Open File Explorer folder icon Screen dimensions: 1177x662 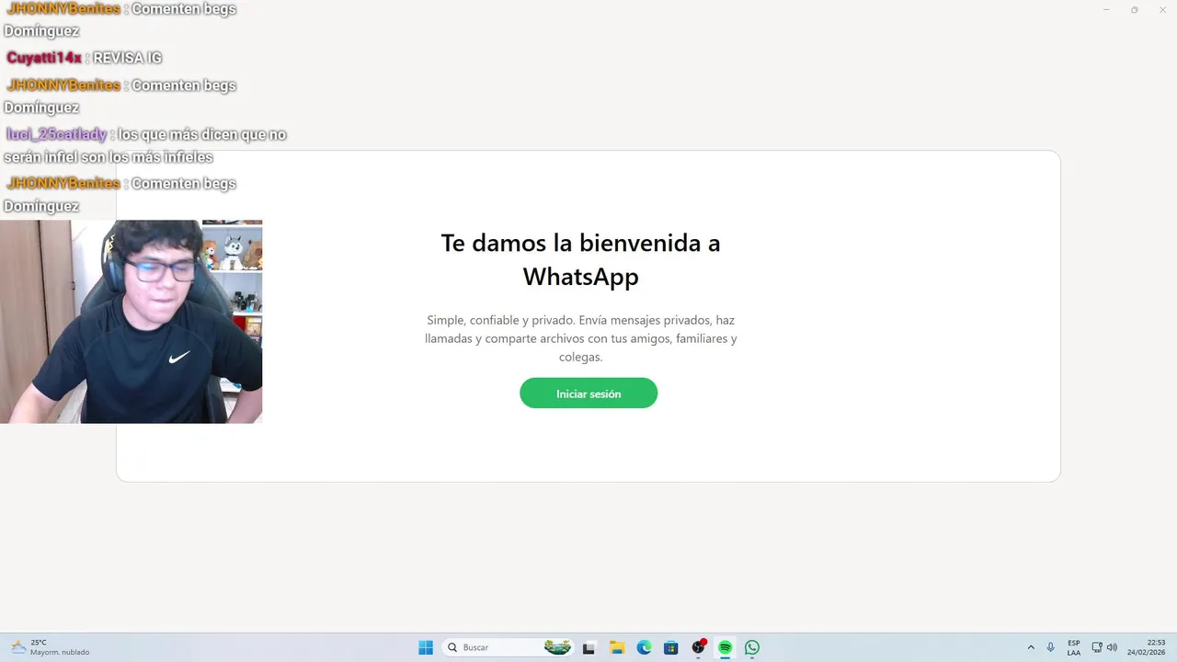click(x=617, y=647)
